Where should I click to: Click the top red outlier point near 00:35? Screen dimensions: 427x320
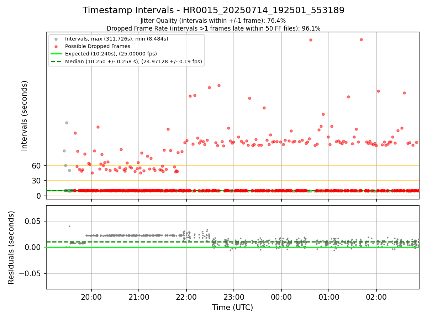[x=311, y=40]
